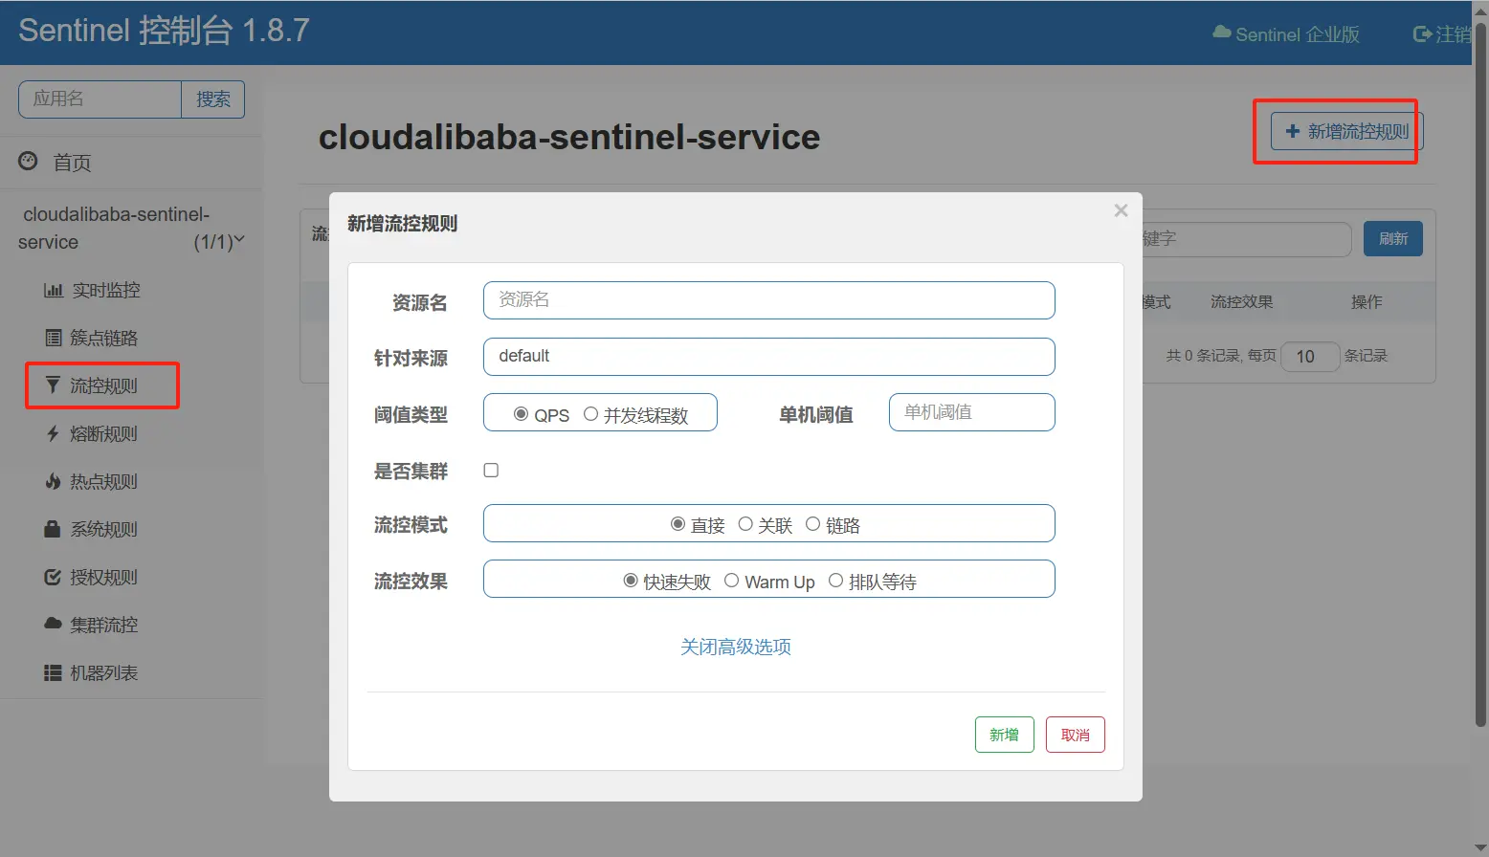Collapse the cloudalibaba-sentinel-service app tree
The height and width of the screenshot is (857, 1489).
pos(238,240)
